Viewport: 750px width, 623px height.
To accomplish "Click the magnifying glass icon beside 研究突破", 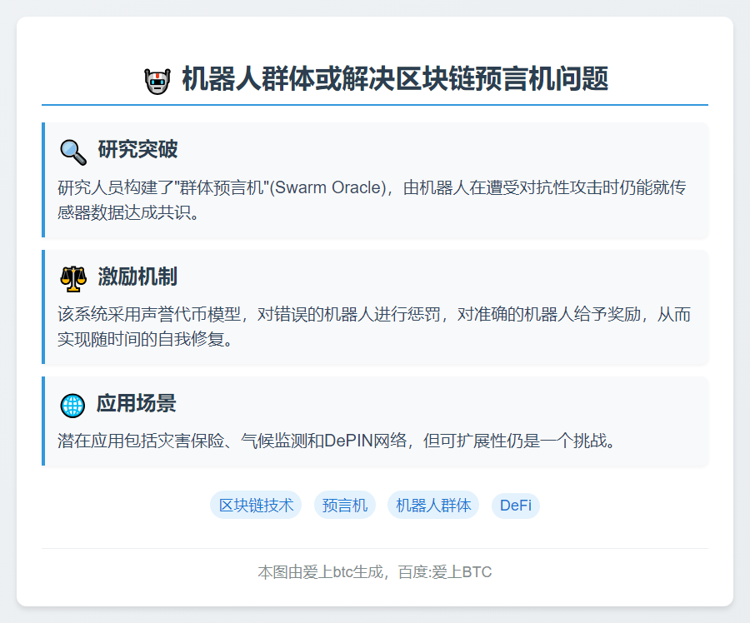I will click(x=73, y=151).
